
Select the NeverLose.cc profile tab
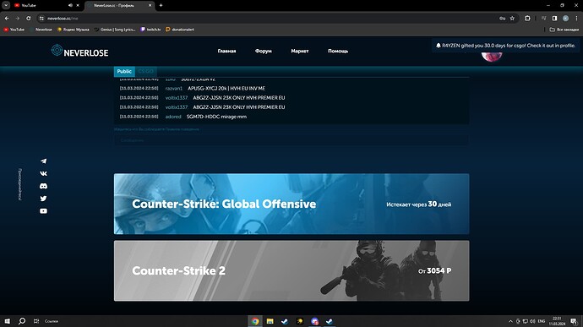(x=120, y=6)
